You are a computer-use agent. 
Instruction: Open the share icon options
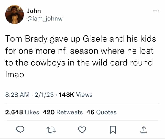[x=144, y=130]
